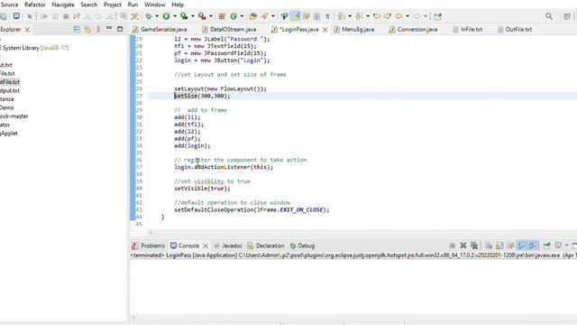Click the Terminate square icon in toolbar
Image resolution: width=577 pixels, height=325 pixels.
click(66, 16)
